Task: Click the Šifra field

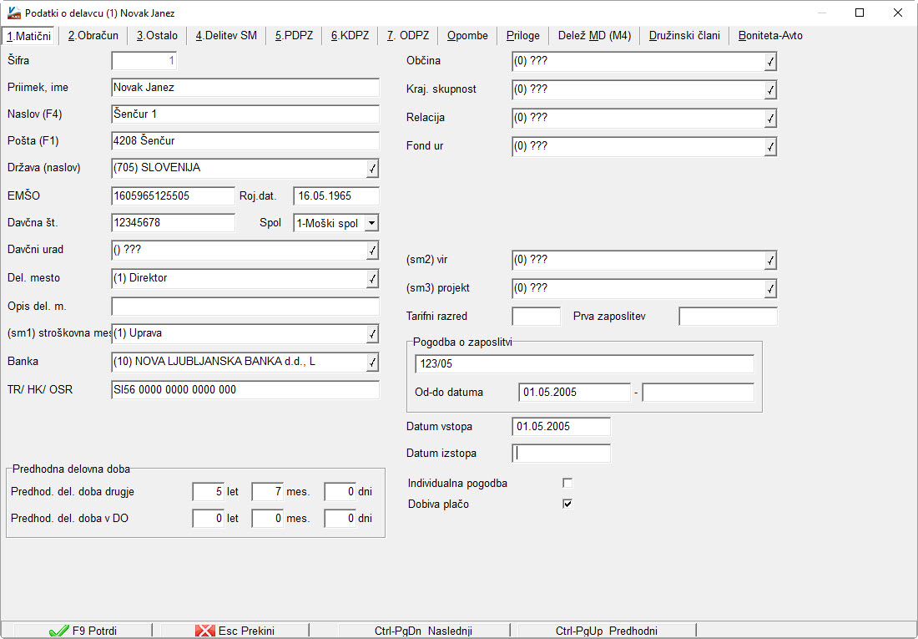Action: [144, 61]
